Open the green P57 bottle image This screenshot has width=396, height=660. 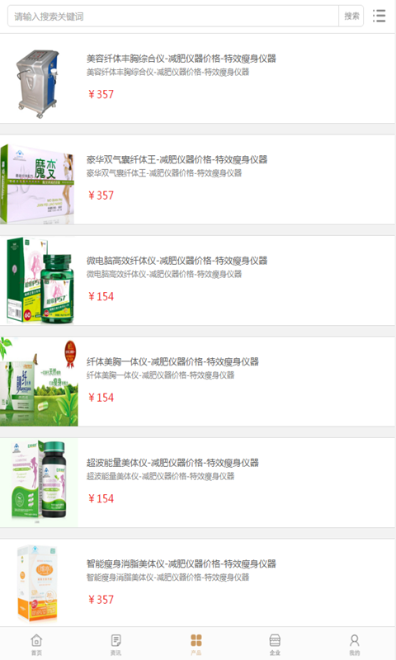click(x=40, y=280)
